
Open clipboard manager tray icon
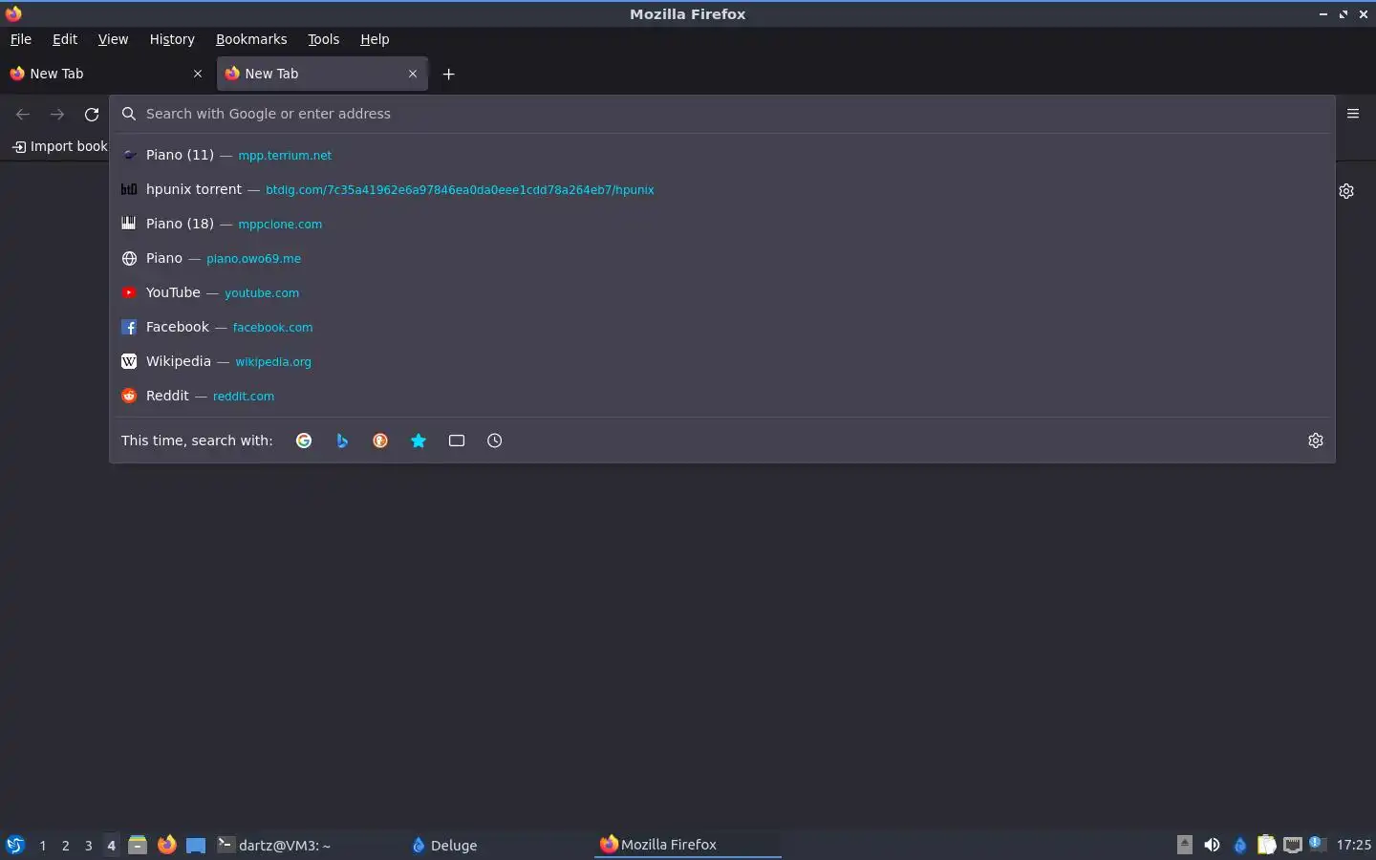click(1267, 845)
